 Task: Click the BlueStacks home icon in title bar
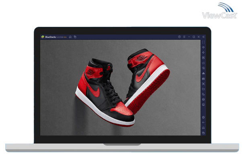coord(70,37)
